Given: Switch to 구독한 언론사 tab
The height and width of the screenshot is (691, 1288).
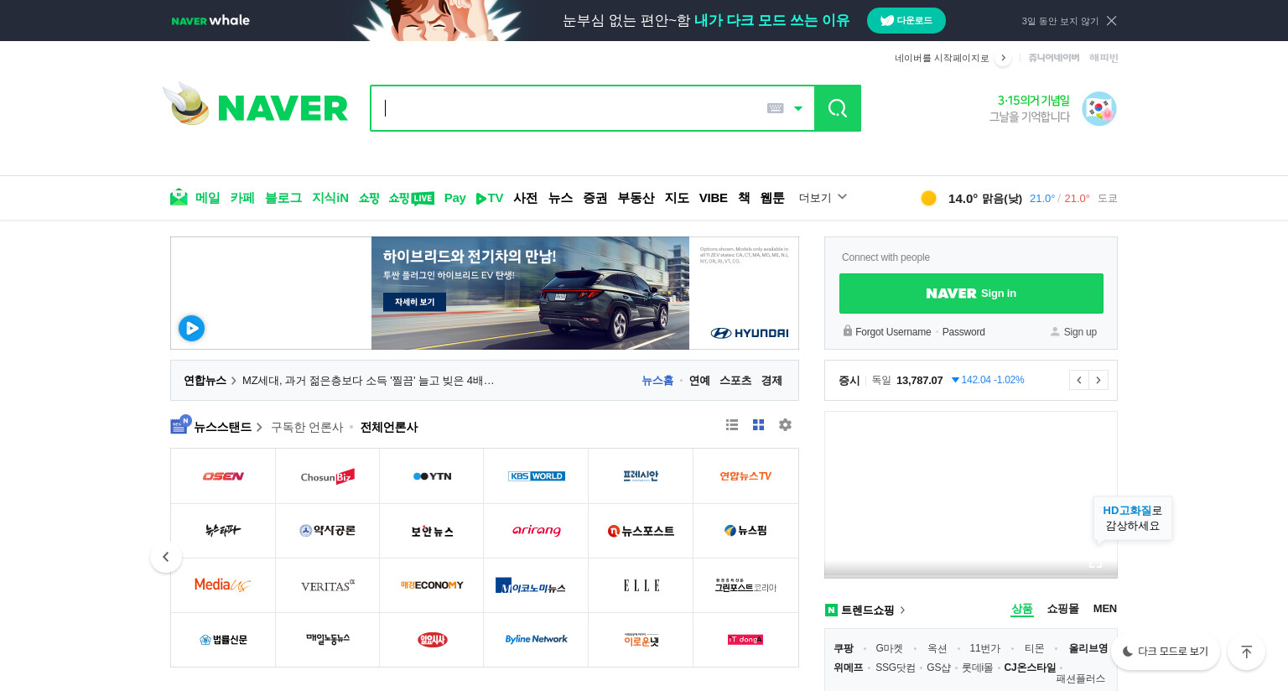Looking at the screenshot, I should (x=307, y=428).
